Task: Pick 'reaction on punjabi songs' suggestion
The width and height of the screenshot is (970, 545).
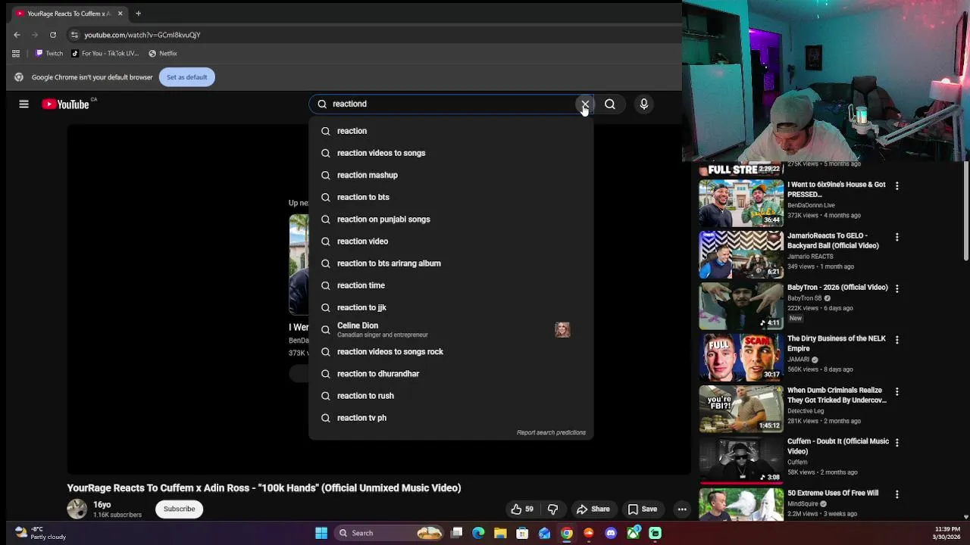Action: tap(451, 220)
